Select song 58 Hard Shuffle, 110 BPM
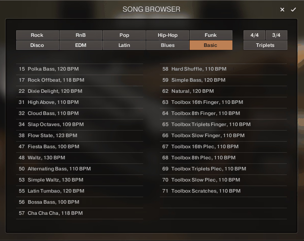Screen dimensions: 304x241 [x=223, y=69]
